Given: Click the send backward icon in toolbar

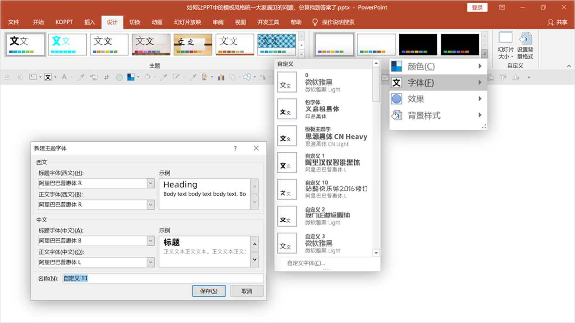Looking at the screenshot, I should [516, 77].
